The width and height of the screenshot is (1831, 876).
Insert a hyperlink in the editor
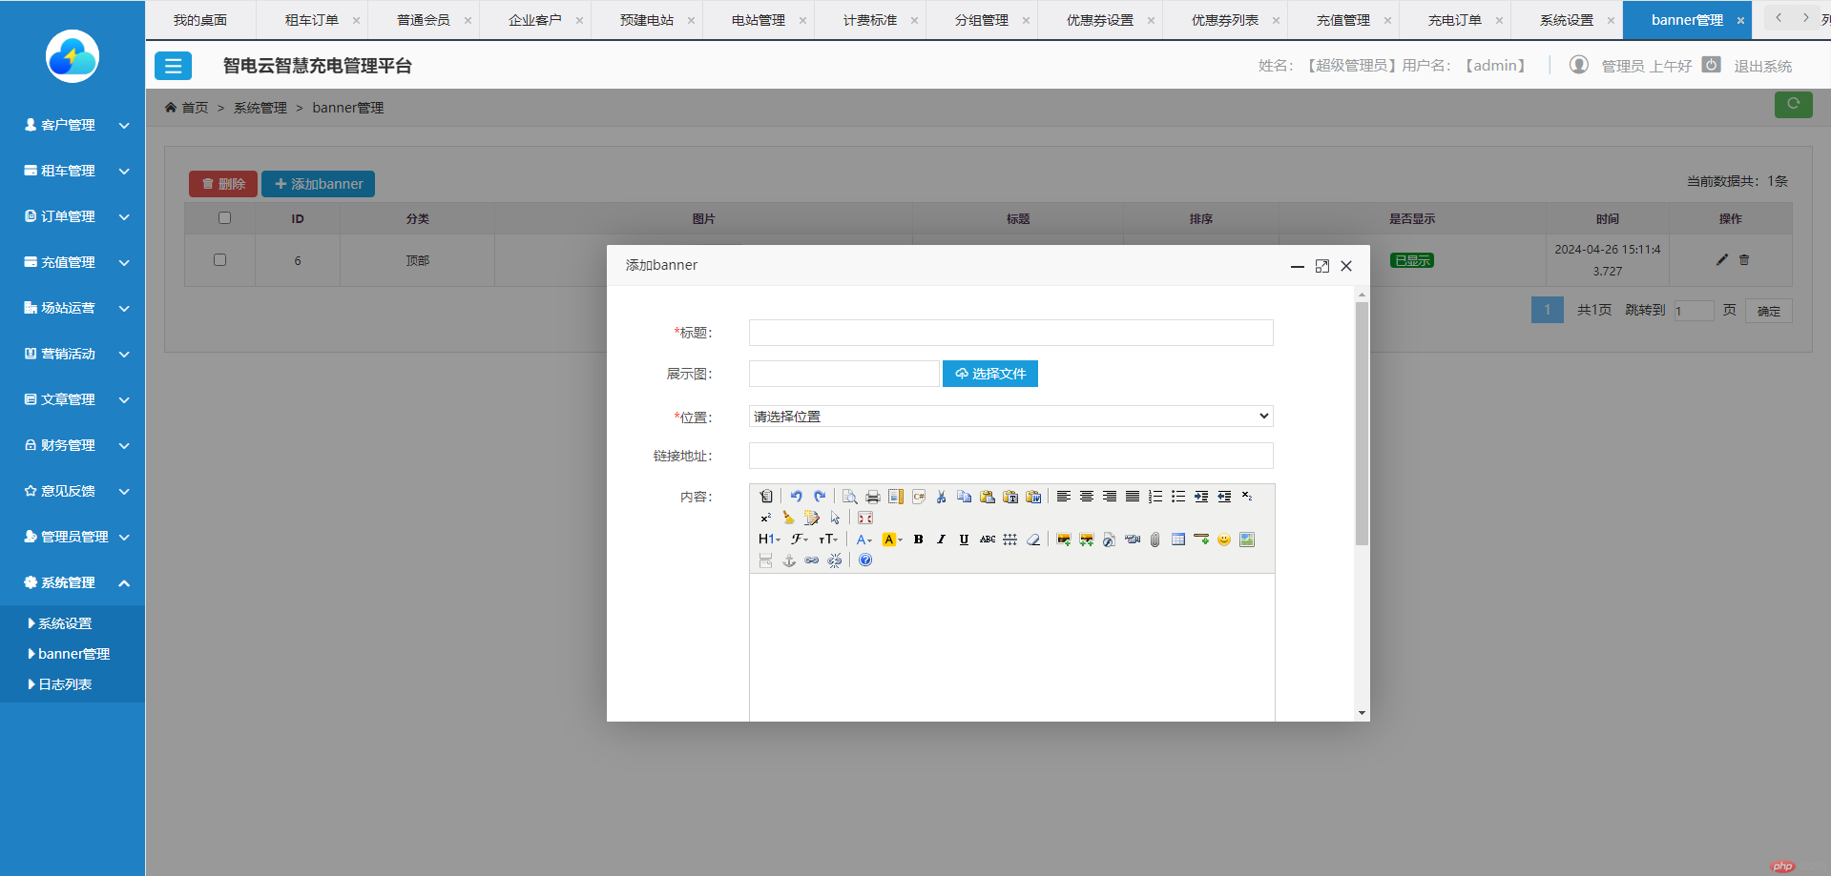(x=811, y=560)
